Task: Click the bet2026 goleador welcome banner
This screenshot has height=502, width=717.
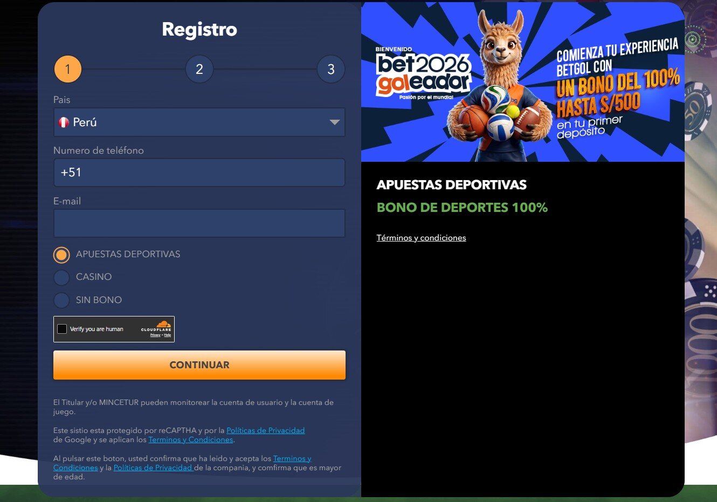Action: tap(522, 82)
